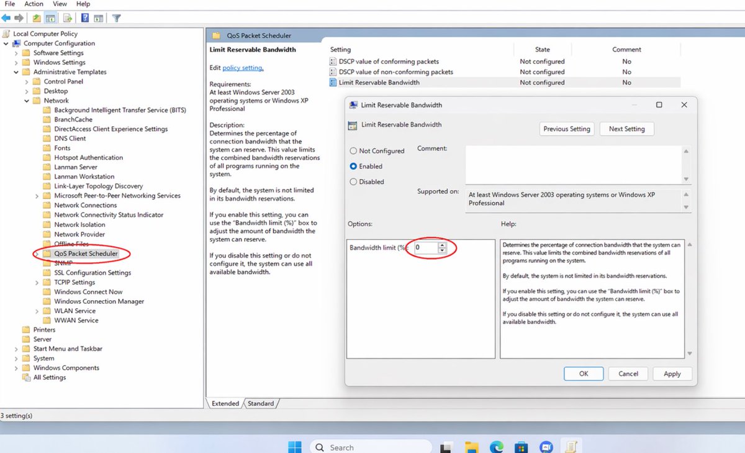The height and width of the screenshot is (453, 745).
Task: Decrease the Bandwidth limit stepper down arrow
Action: click(441, 250)
